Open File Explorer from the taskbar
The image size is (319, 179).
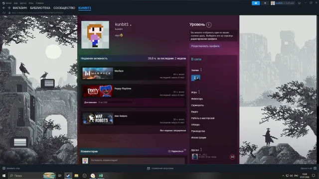[x=76, y=176]
